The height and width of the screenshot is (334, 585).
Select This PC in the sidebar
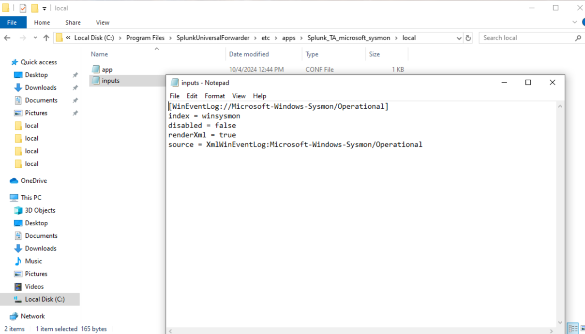click(x=31, y=197)
